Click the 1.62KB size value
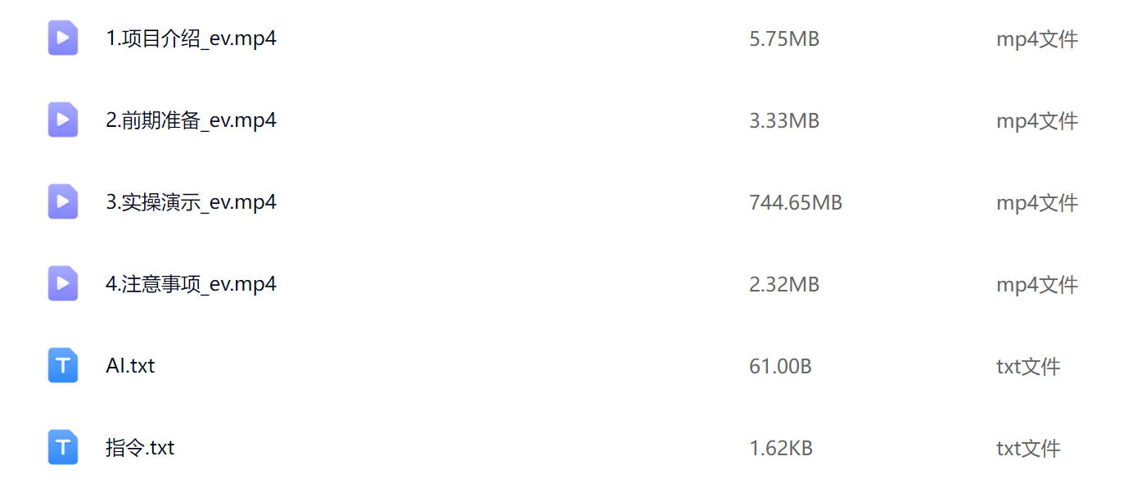The image size is (1146, 488). point(781,448)
